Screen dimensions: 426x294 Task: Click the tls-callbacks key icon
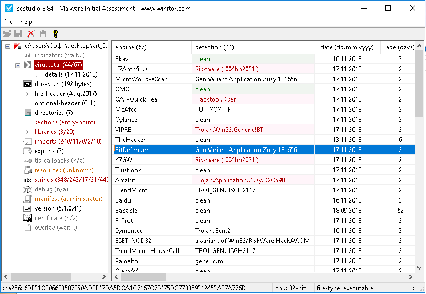click(x=28, y=161)
